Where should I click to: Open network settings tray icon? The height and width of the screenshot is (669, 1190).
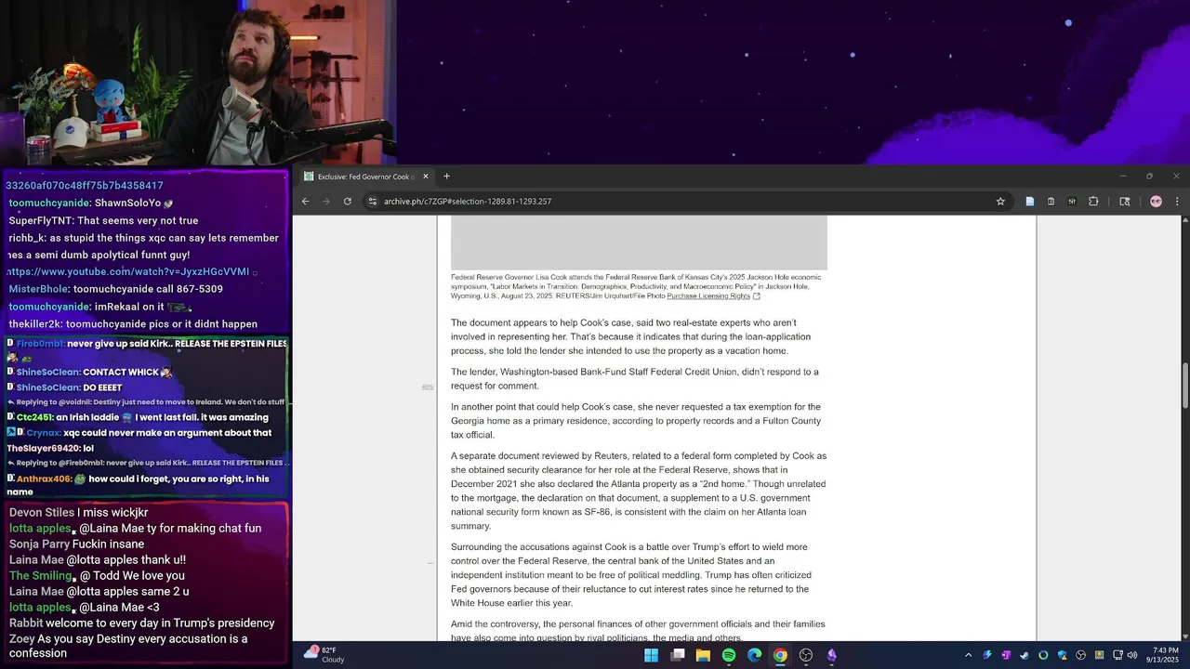click(x=1117, y=655)
